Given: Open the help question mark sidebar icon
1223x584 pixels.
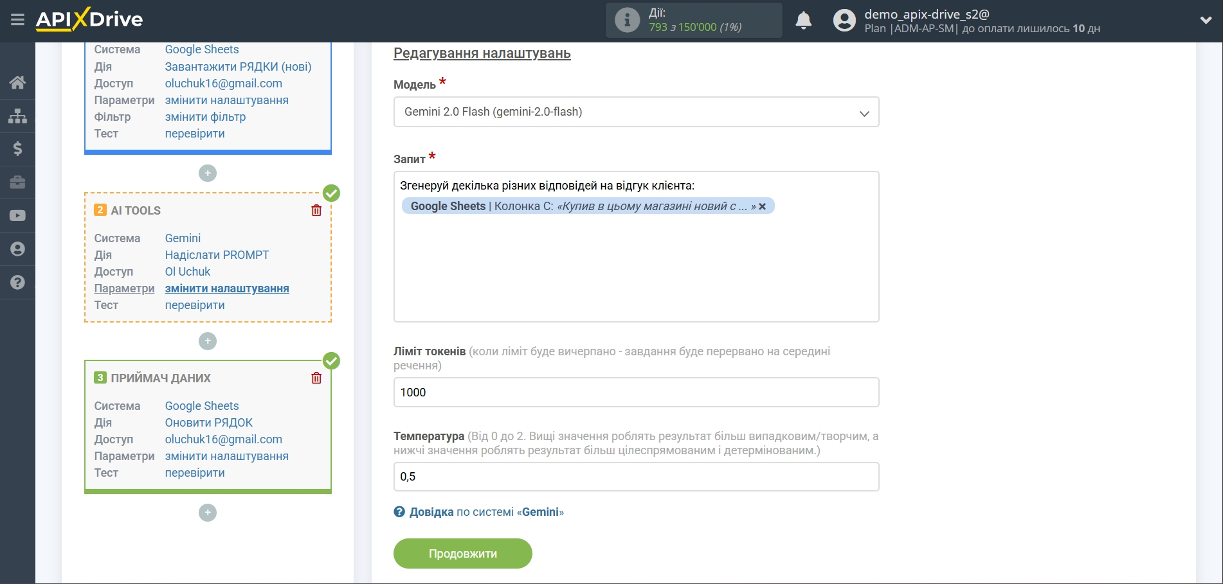Looking at the screenshot, I should 17,283.
